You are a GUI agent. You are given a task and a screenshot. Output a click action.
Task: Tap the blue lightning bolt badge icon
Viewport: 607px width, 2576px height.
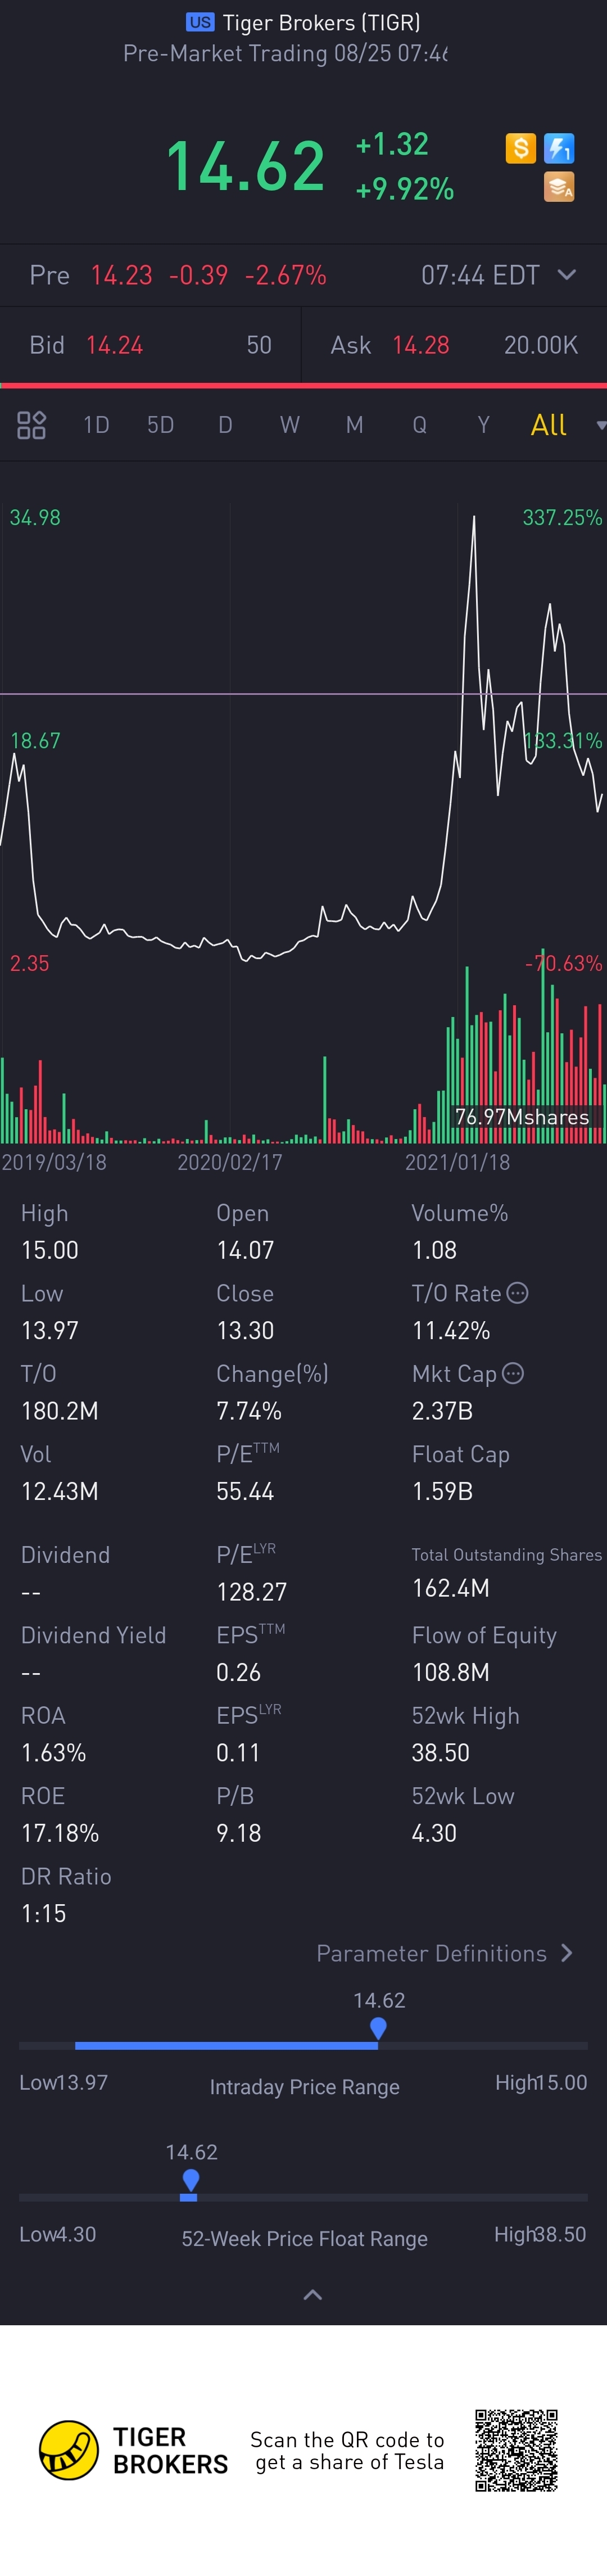559,149
